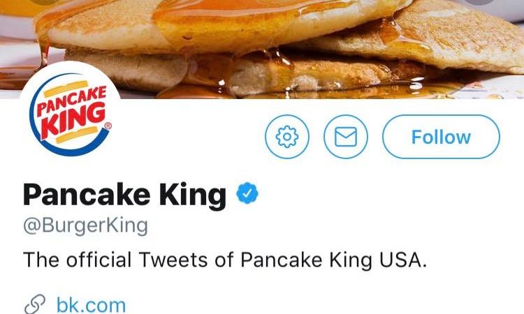Image resolution: width=524 pixels, height=314 pixels.
Task: Tap the envelope direct message icon
Action: click(x=345, y=137)
